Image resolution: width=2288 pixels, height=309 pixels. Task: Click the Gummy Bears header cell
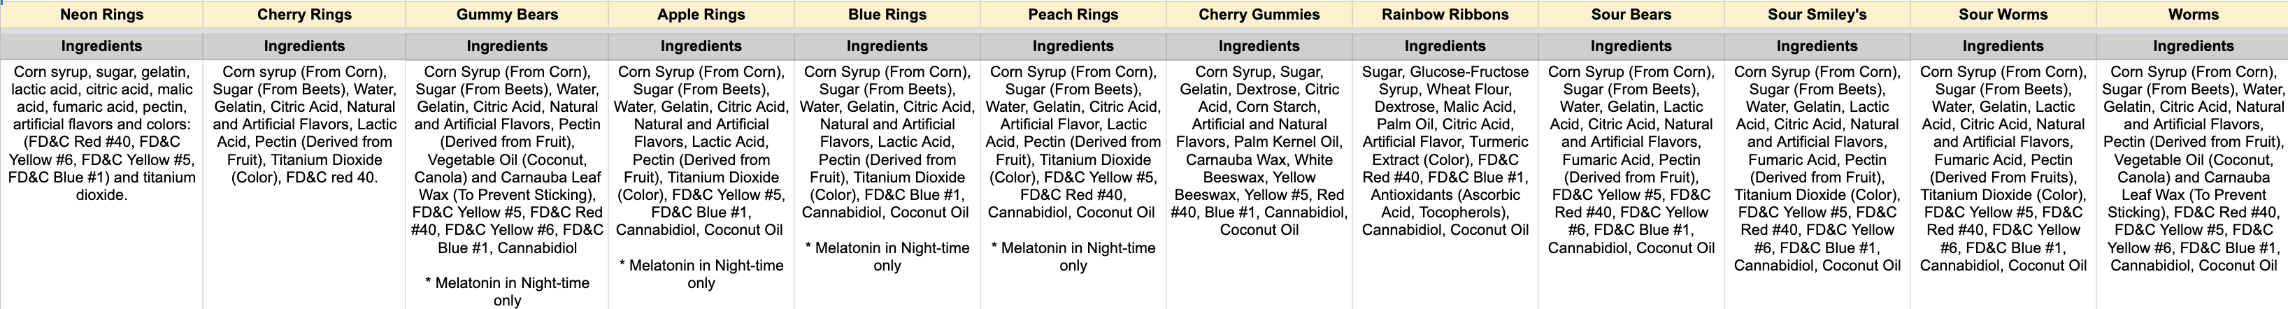pos(507,14)
